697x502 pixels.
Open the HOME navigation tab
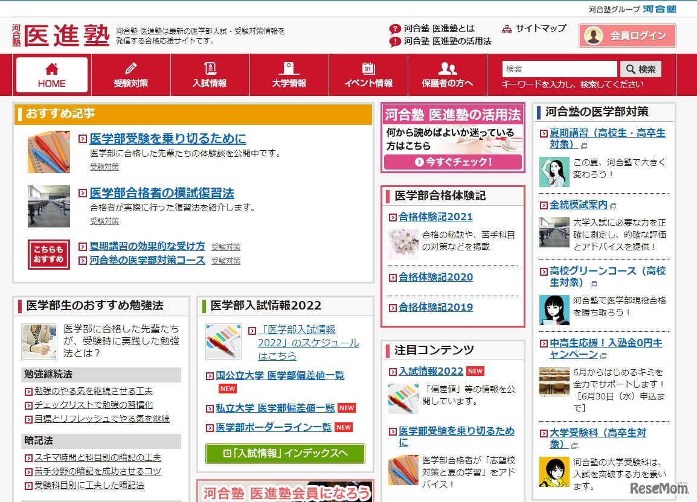(x=51, y=75)
